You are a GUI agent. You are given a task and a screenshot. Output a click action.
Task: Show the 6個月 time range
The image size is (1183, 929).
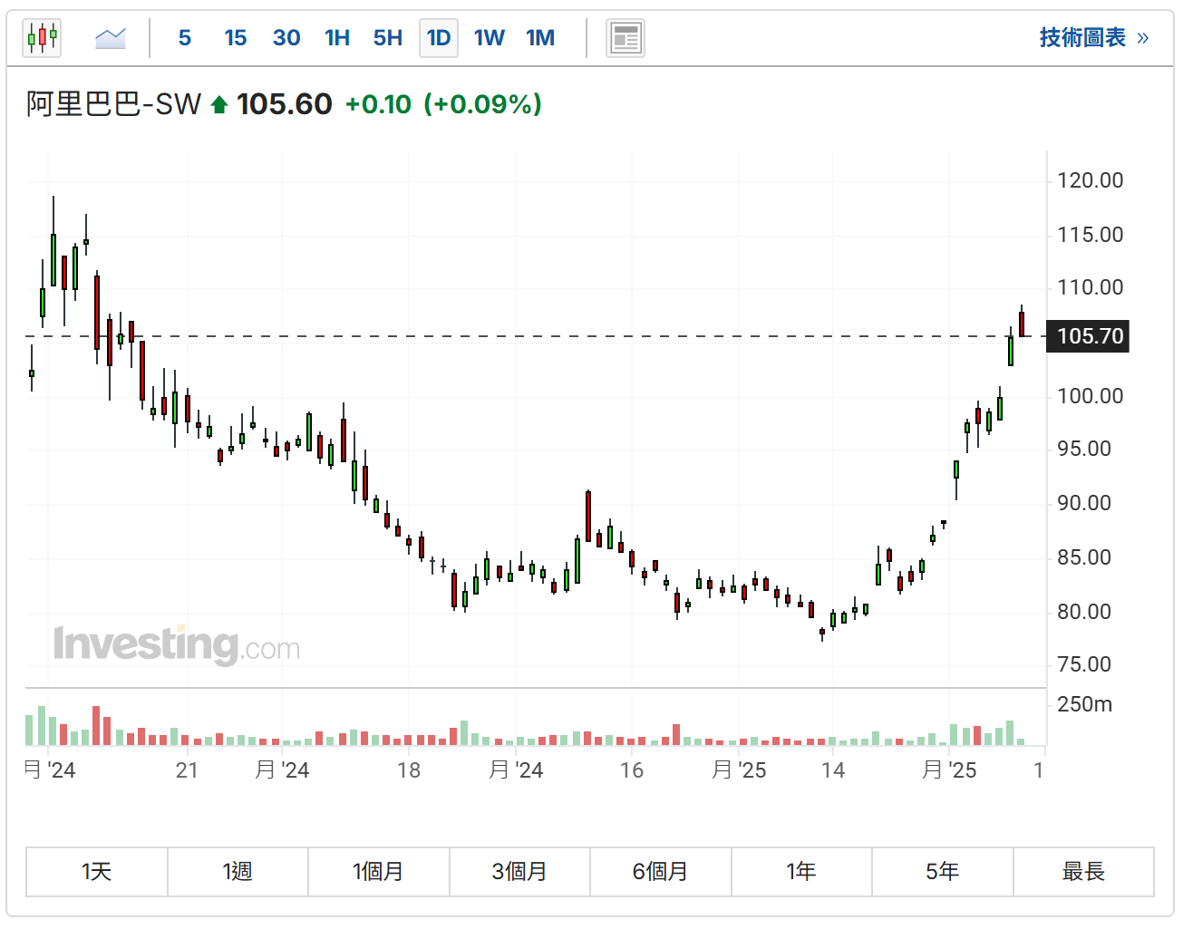pyautogui.click(x=661, y=872)
